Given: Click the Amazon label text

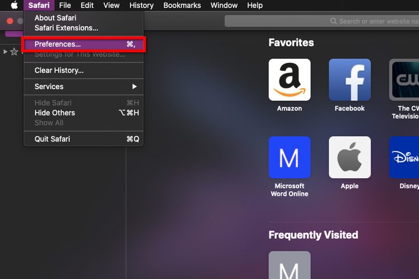Looking at the screenshot, I should coord(289,108).
